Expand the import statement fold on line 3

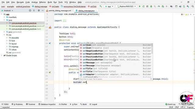click(x=65, y=21)
